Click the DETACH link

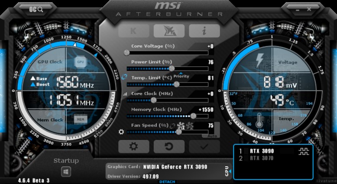pos(167,182)
